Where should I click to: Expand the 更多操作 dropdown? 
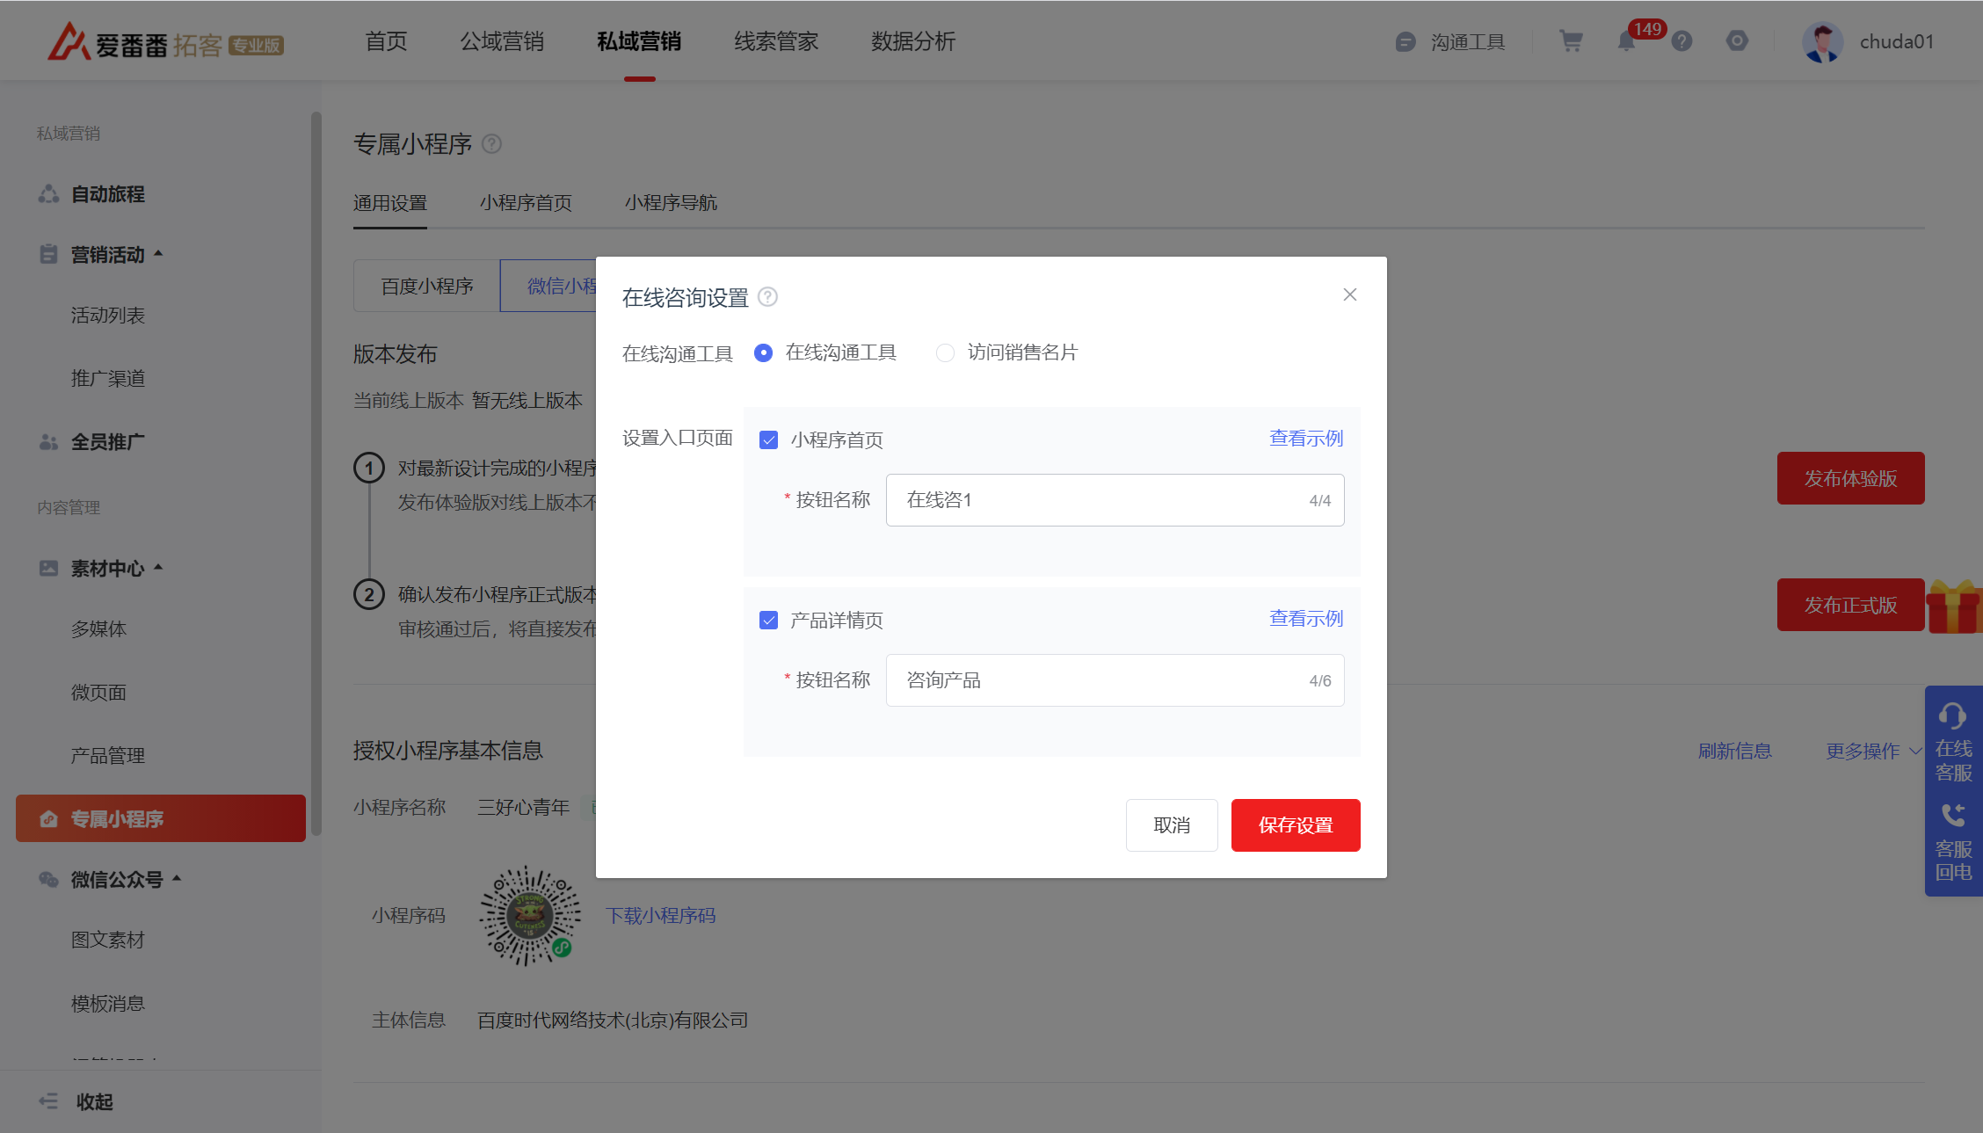point(1874,751)
